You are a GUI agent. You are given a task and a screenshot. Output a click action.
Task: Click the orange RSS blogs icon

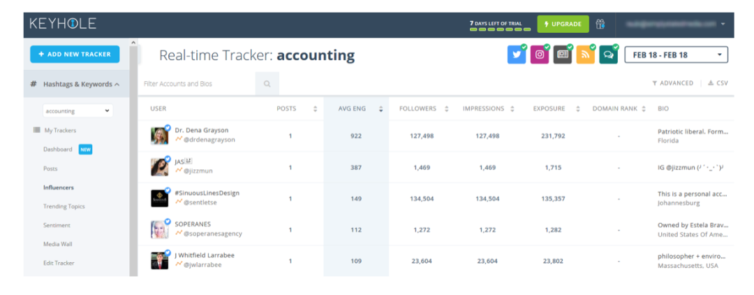coord(585,55)
